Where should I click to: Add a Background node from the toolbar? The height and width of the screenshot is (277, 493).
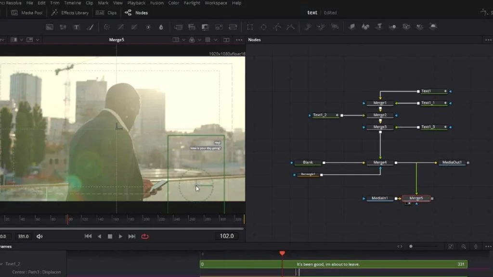(49, 27)
